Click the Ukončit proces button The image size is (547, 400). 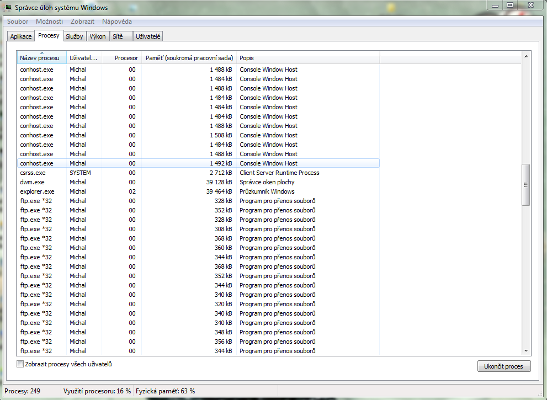click(x=504, y=366)
